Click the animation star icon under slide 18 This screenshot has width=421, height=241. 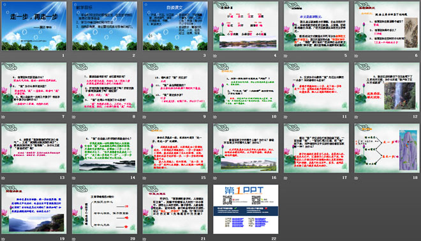pos(357,178)
